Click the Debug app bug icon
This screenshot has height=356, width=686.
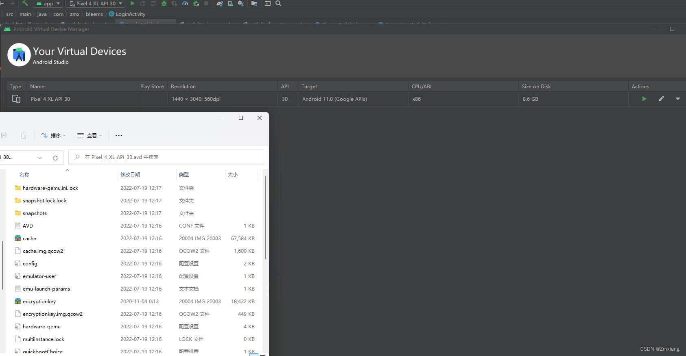click(x=164, y=3)
